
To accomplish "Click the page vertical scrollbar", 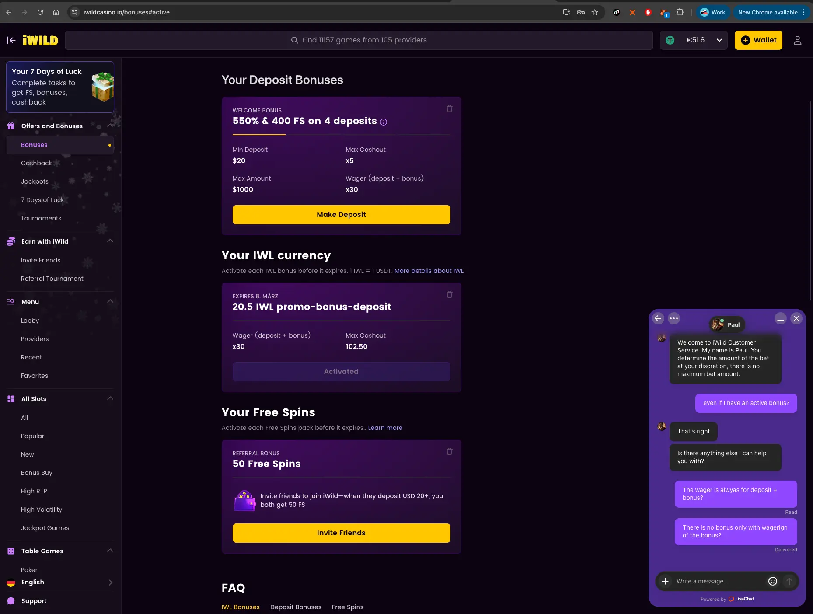I will (810, 201).
